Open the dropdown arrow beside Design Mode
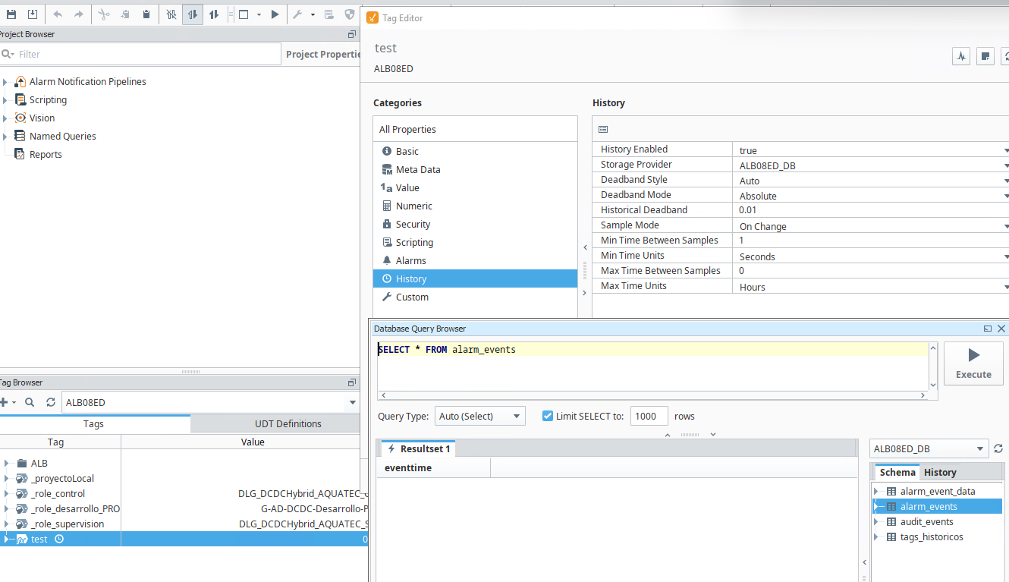1009x582 pixels. point(259,14)
